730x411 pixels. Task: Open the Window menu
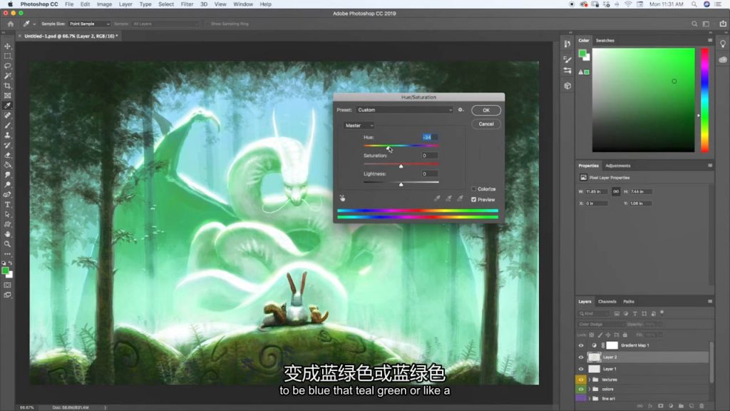(x=243, y=4)
